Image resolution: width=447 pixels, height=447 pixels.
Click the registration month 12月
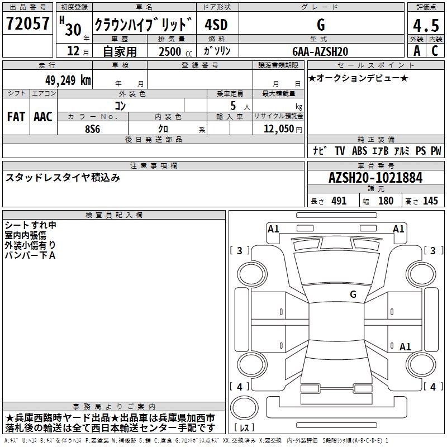click(78, 51)
